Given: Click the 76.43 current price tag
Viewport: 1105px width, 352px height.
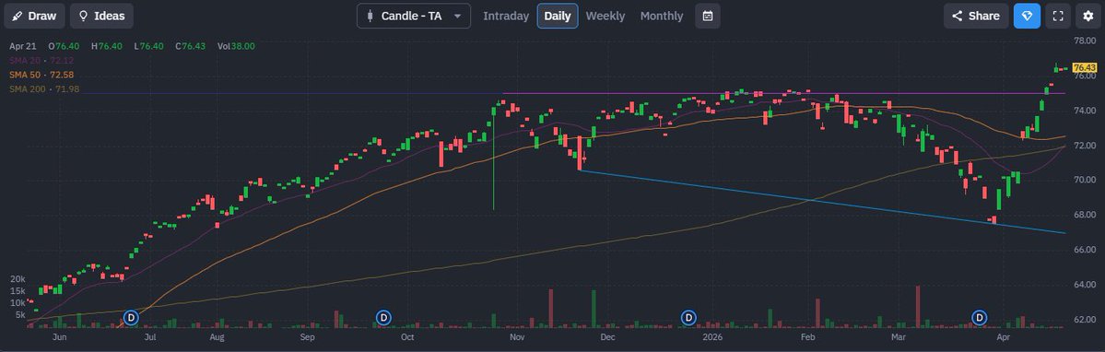Looking at the screenshot, I should (x=1084, y=67).
